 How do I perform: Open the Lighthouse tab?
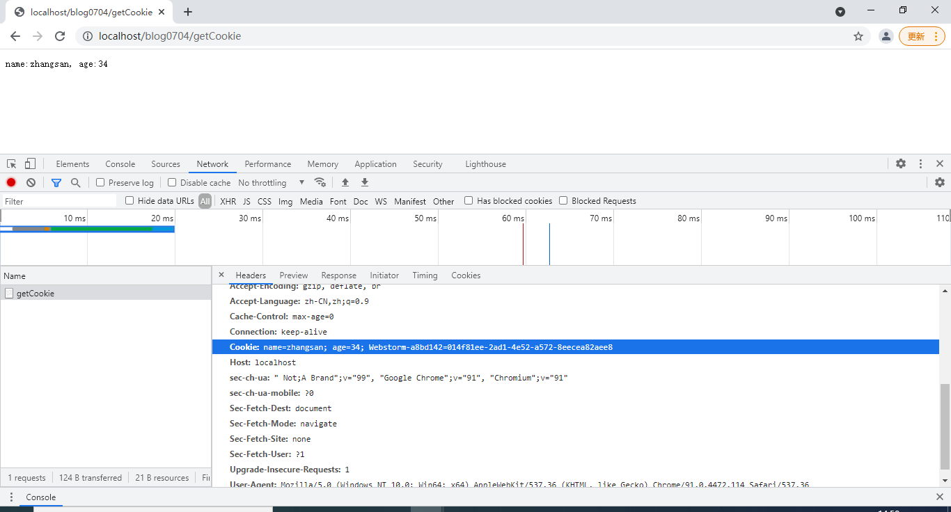(x=485, y=164)
